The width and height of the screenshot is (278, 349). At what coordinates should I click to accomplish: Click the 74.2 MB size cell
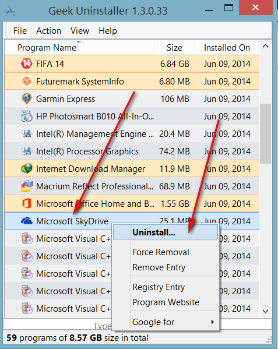174,151
